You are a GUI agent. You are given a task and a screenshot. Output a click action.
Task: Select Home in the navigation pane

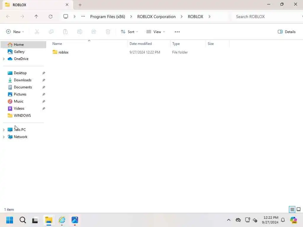23,45
